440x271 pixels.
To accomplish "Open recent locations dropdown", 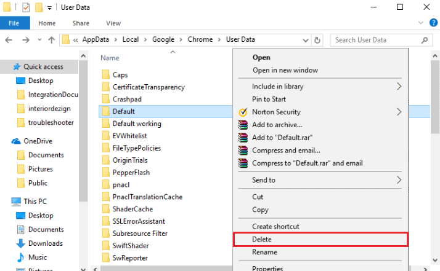I will point(39,40).
